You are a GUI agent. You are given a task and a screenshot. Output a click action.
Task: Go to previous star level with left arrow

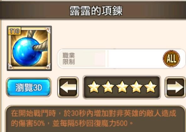68,87
